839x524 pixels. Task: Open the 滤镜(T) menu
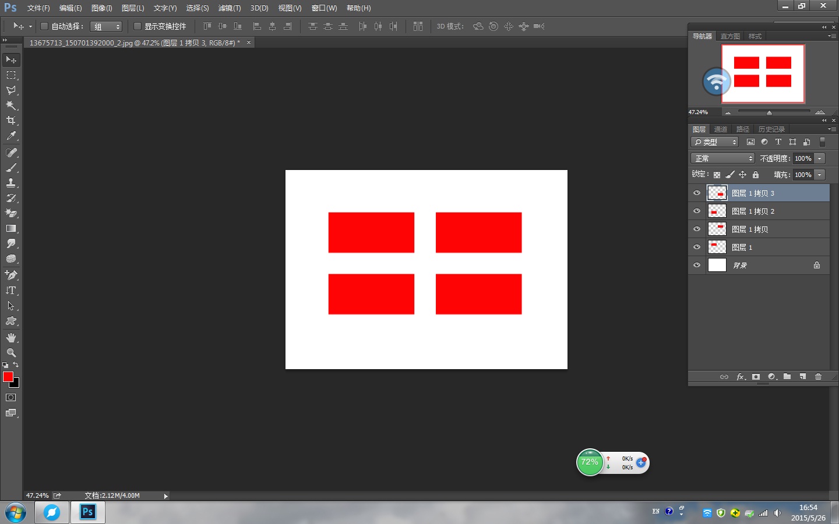pos(230,8)
